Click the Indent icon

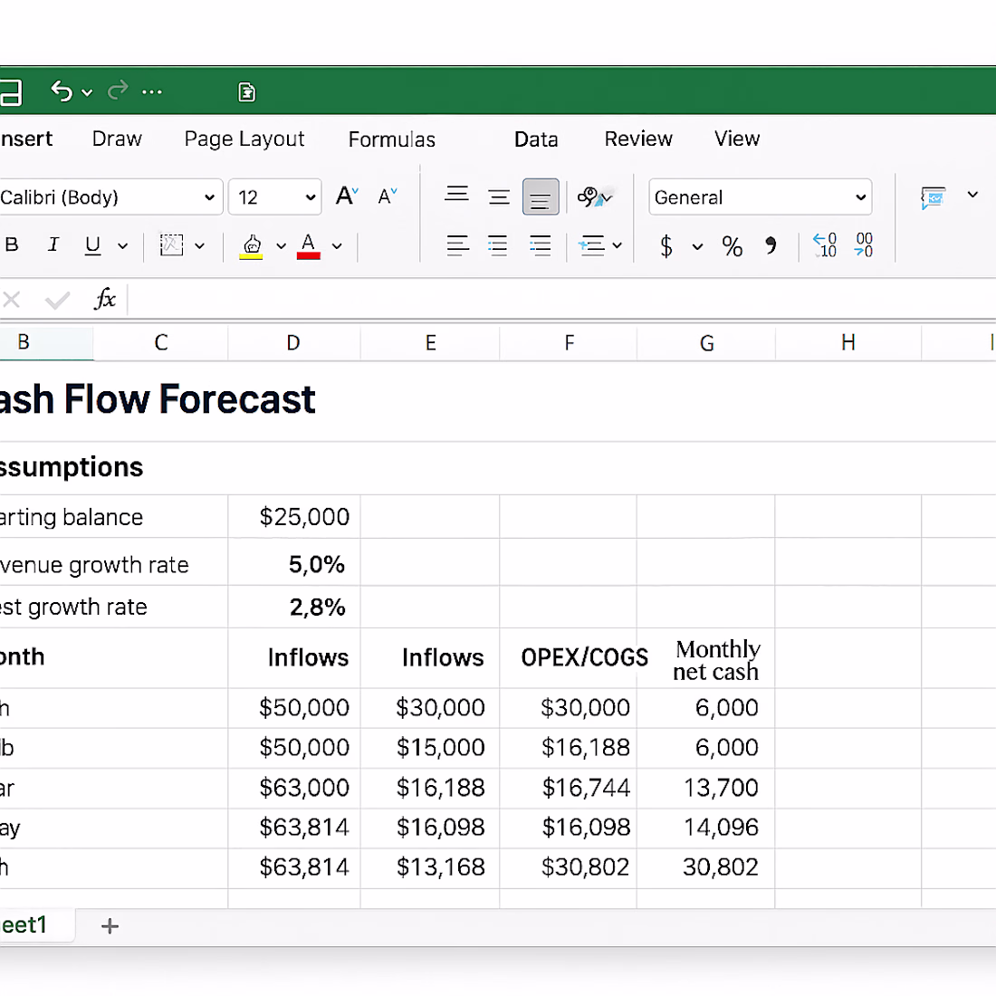click(x=591, y=245)
